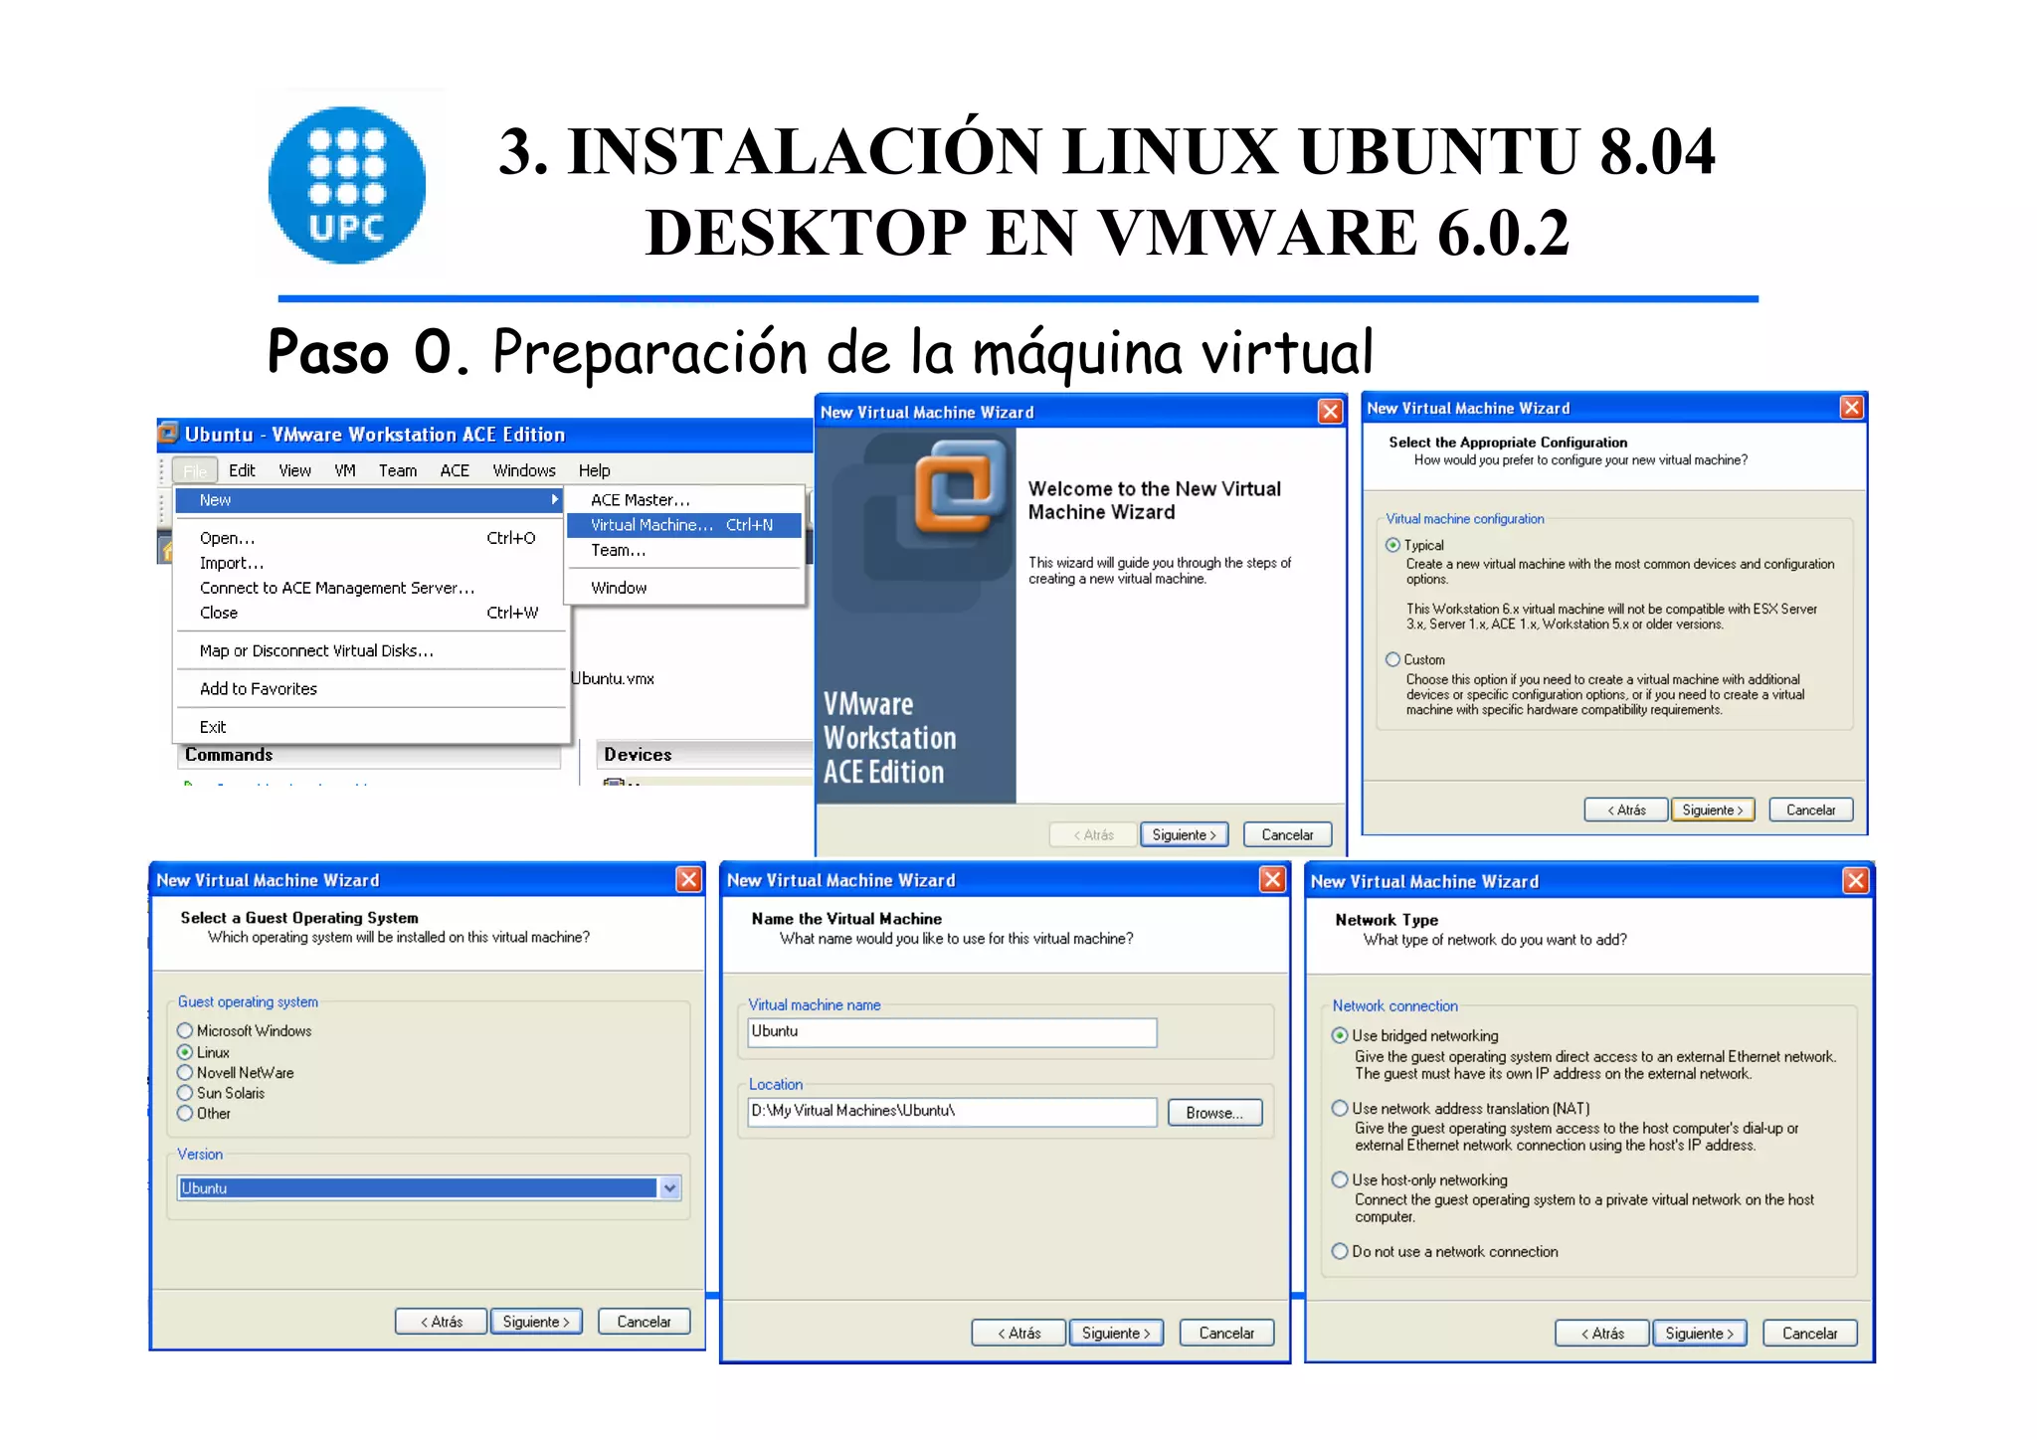The height and width of the screenshot is (1440, 2037).
Task: Click the disabled Atrás in Welcome wizard
Action: (1093, 834)
